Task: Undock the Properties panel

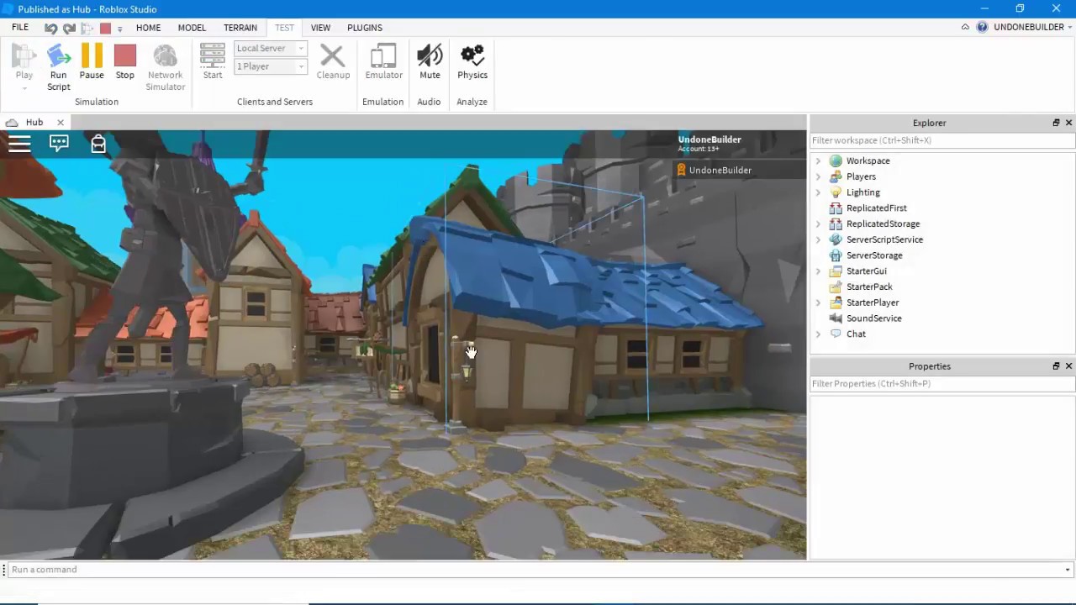Action: point(1056,366)
